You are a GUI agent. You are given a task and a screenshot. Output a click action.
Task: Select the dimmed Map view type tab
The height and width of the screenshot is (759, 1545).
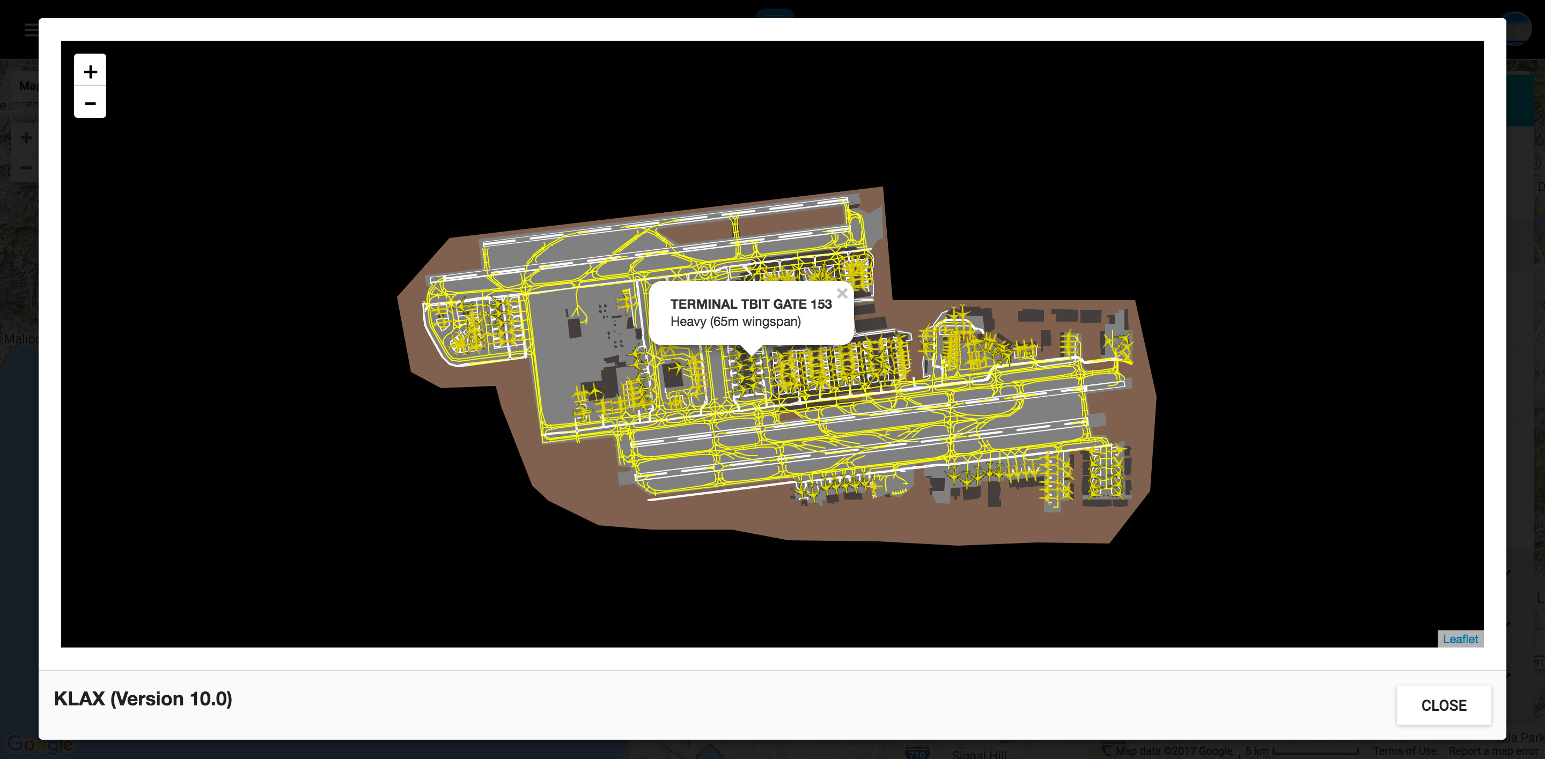pos(27,86)
